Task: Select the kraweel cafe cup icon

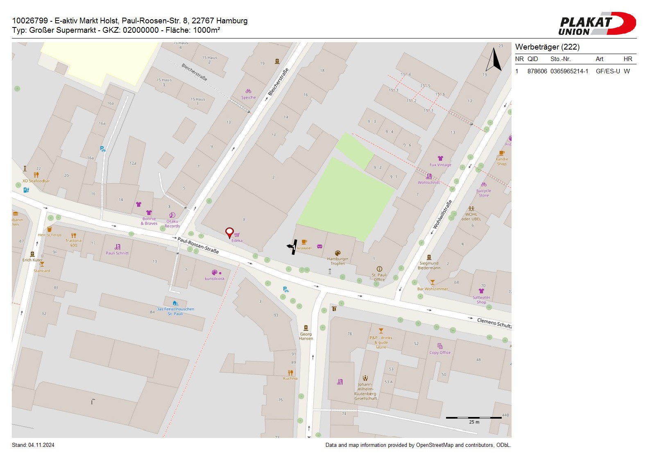Action: coord(304,242)
